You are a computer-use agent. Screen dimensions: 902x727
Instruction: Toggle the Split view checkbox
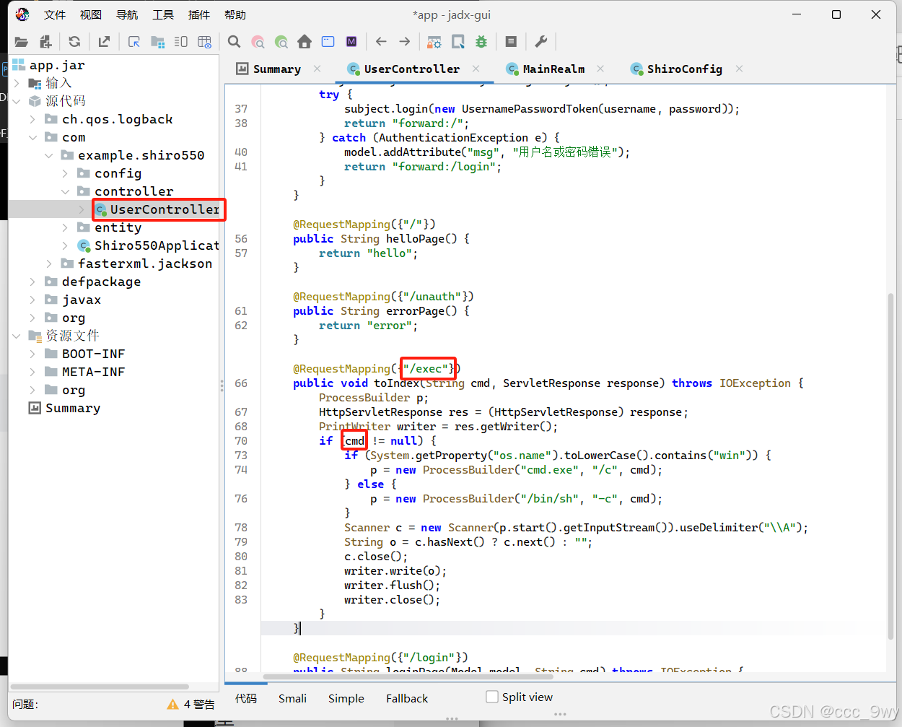click(491, 697)
